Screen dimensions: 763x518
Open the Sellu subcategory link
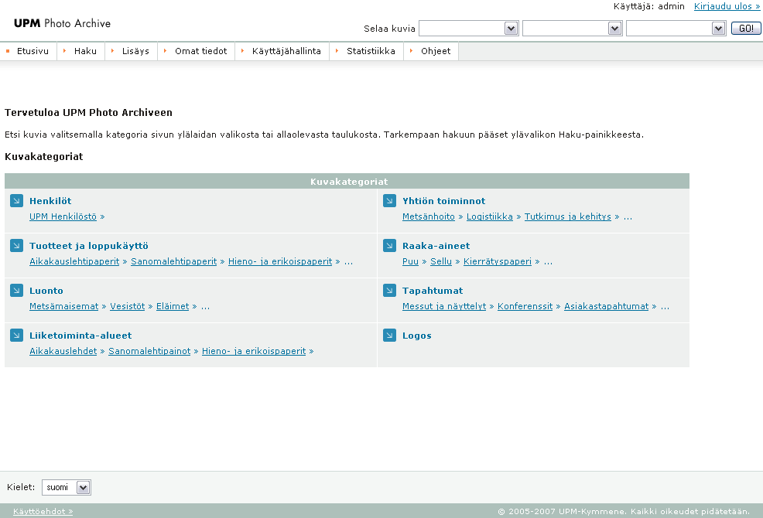point(441,261)
